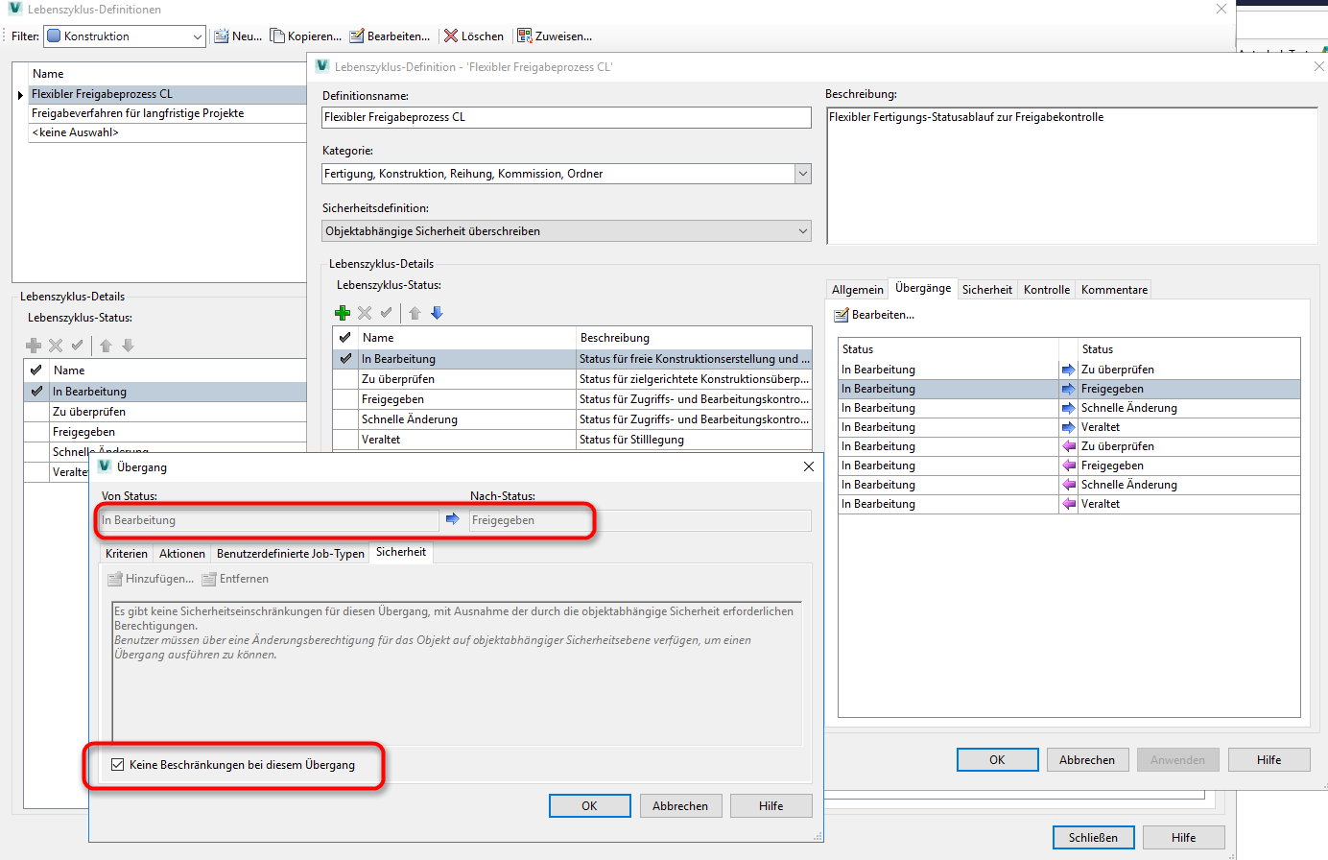
Task: Add a new lifecycle status with the green plus icon
Action: tap(343, 313)
